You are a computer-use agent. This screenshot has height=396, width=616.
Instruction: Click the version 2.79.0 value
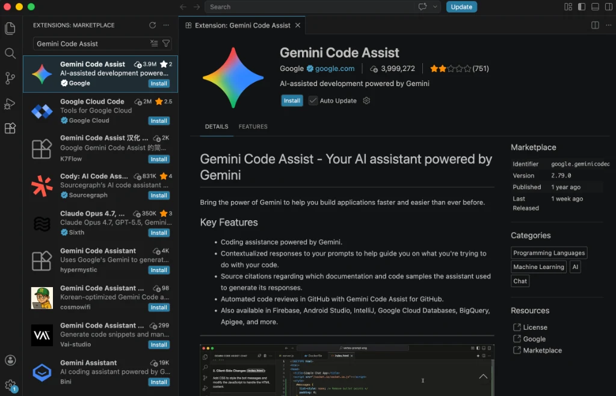(x=561, y=176)
